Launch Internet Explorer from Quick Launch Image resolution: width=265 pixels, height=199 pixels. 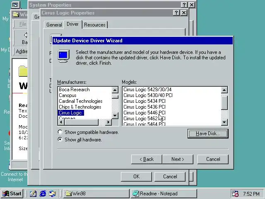pos(43,194)
